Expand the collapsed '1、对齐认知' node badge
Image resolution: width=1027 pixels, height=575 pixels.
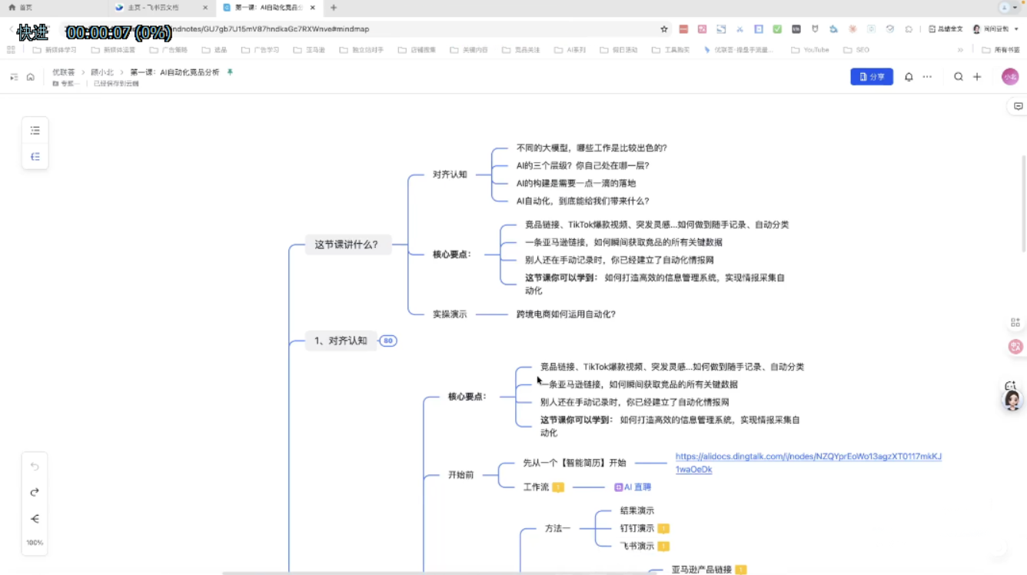(388, 341)
